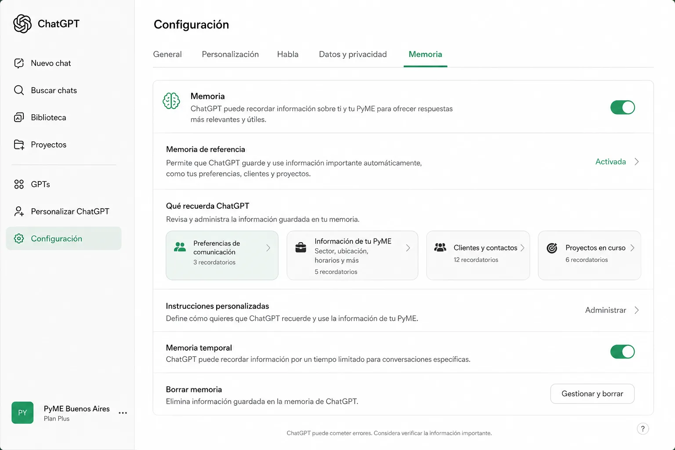Go to Datos y privacidad tab
The height and width of the screenshot is (450, 675).
353,54
